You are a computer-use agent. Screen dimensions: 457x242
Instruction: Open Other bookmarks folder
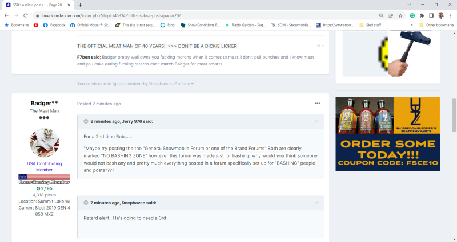click(436, 25)
